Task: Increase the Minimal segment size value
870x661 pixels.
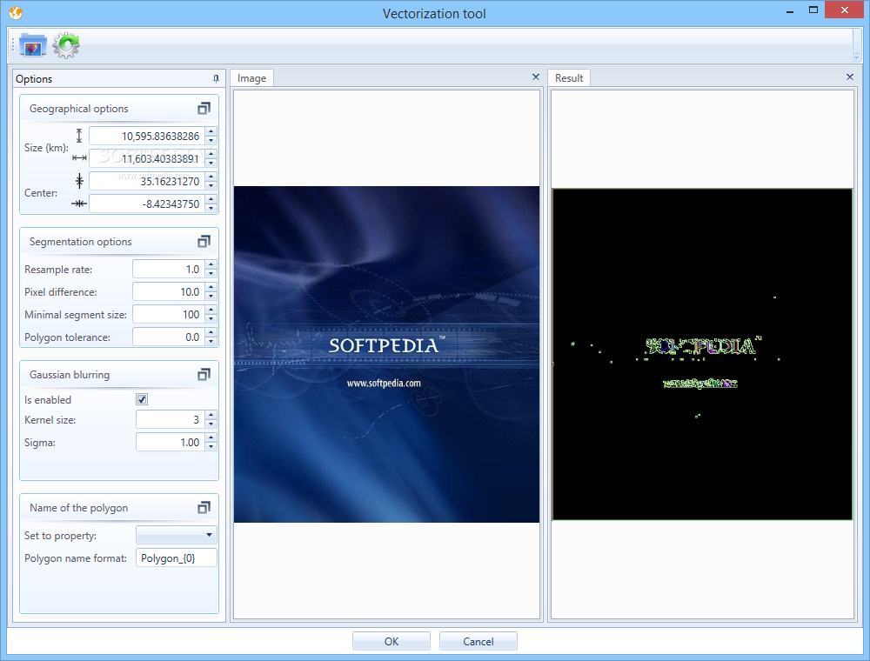Action: [211, 310]
